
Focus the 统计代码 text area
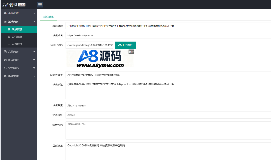tap(168, 130)
